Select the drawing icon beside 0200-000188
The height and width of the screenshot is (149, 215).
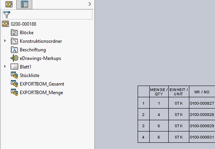tap(5, 24)
